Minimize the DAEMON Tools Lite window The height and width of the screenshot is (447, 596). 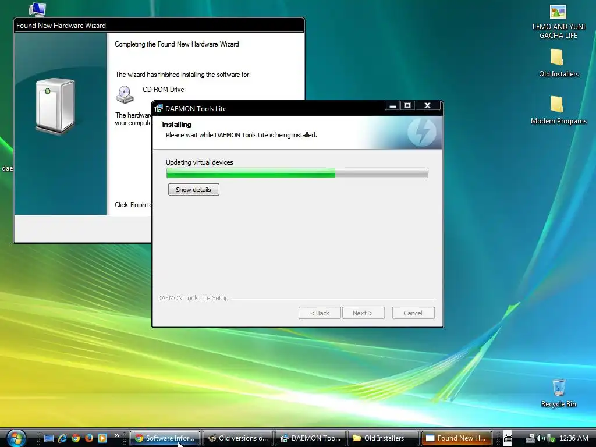pyautogui.click(x=393, y=106)
